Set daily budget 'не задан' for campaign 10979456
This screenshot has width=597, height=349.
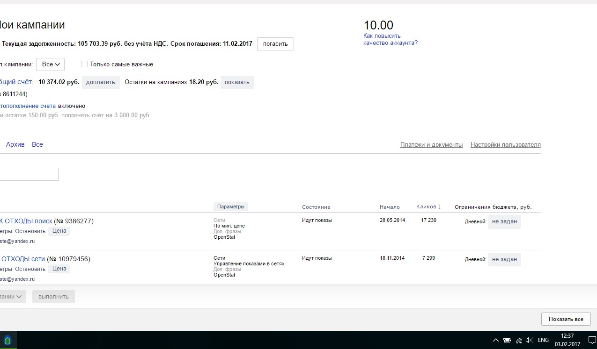[x=504, y=259]
